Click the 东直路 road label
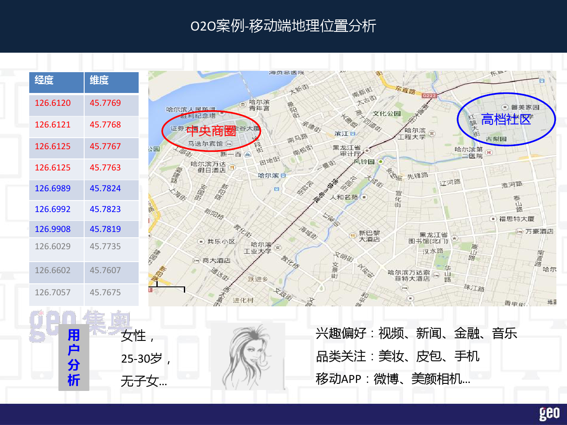 pos(405,91)
